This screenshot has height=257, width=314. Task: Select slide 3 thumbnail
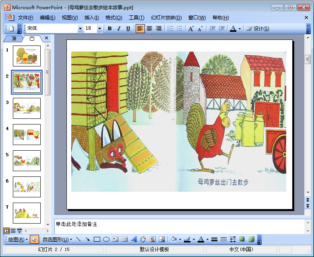click(x=27, y=108)
